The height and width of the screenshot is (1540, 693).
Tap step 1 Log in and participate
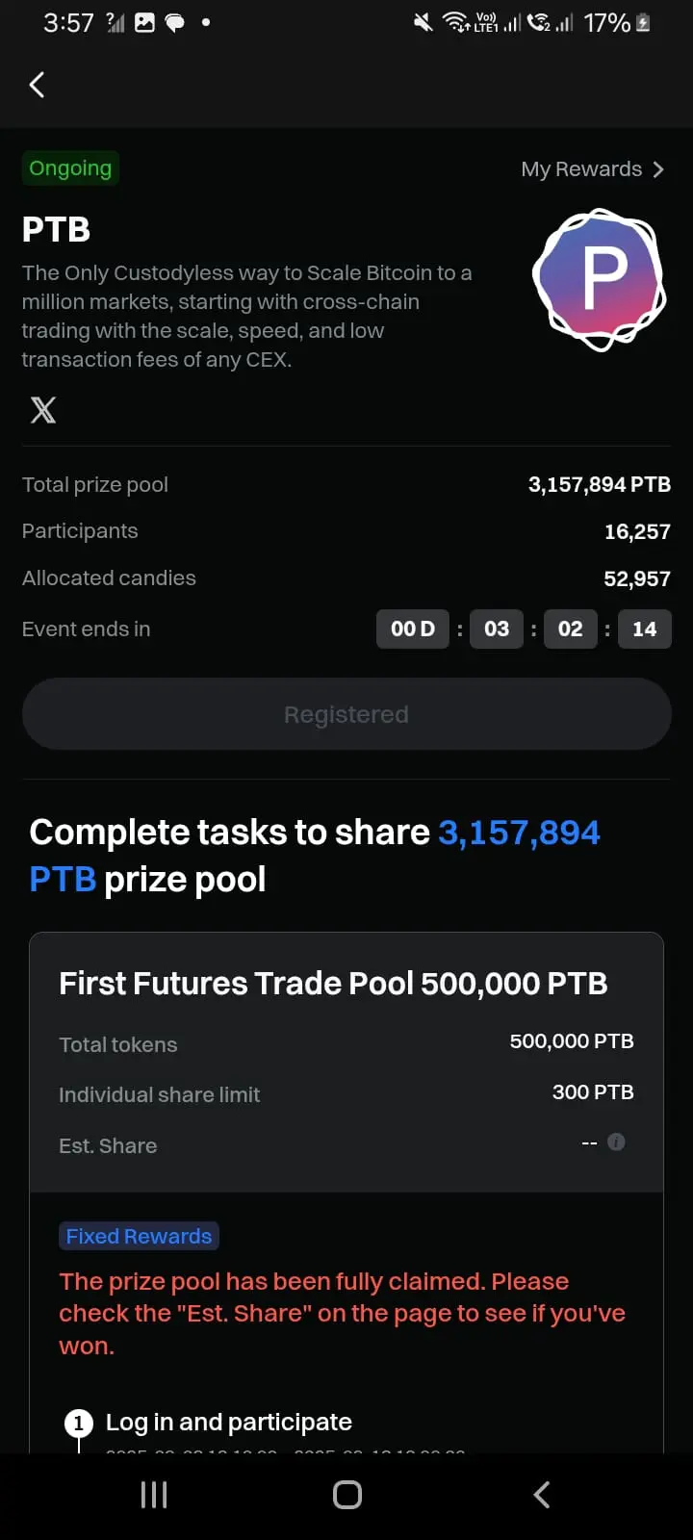(x=228, y=1422)
